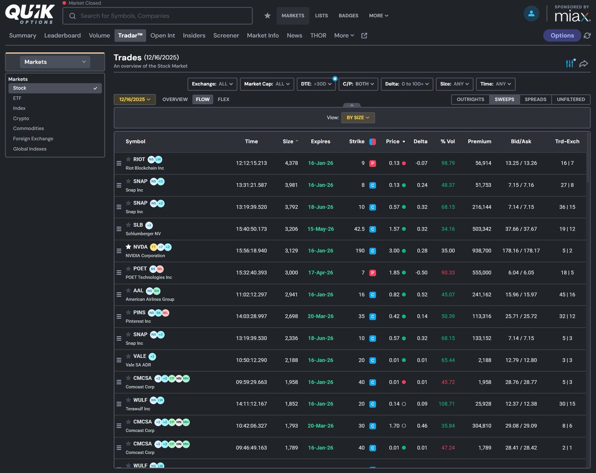The height and width of the screenshot is (473, 596).
Task: Unfavorite the NVDA star
Action: coord(129,247)
